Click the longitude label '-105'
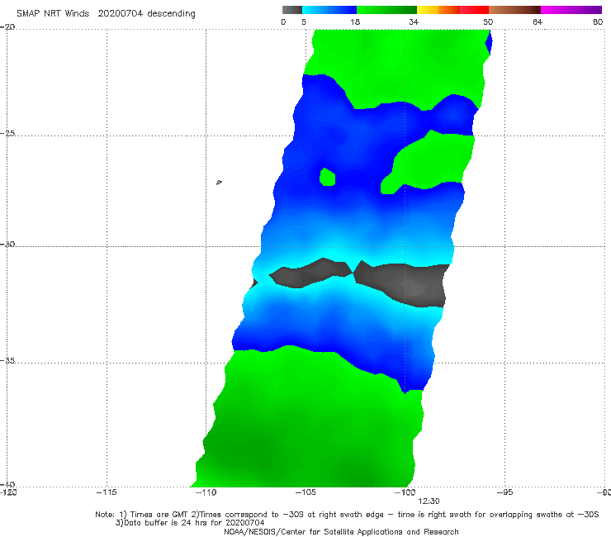This screenshot has height=537, width=611. pyautogui.click(x=305, y=492)
